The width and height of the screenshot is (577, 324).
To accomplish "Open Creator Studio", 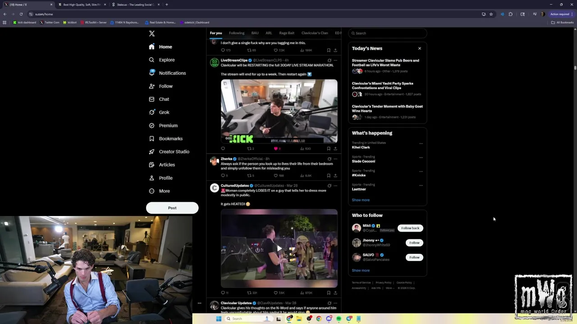I will coord(169,152).
